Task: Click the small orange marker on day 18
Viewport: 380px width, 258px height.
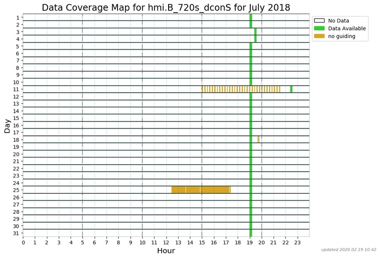Action: 258,140
